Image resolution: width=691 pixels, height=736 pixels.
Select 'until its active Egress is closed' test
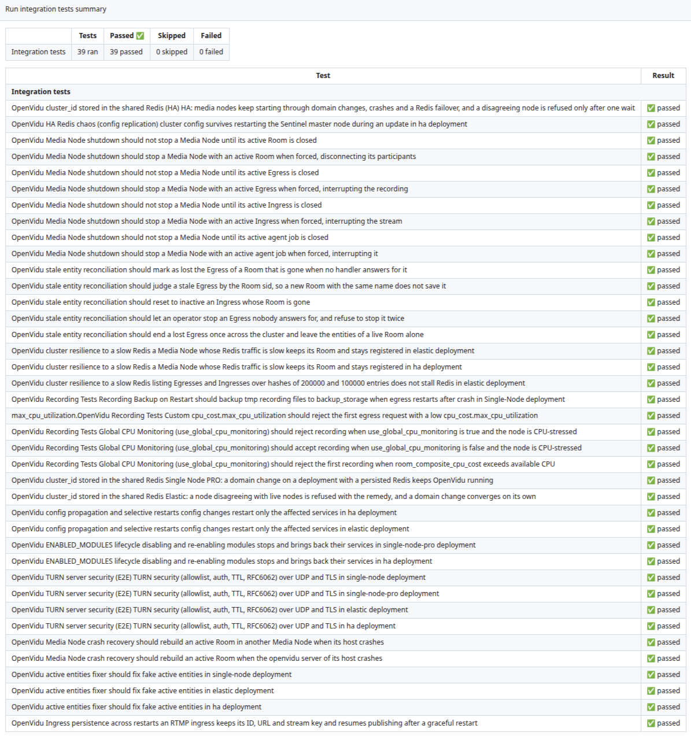[165, 173]
